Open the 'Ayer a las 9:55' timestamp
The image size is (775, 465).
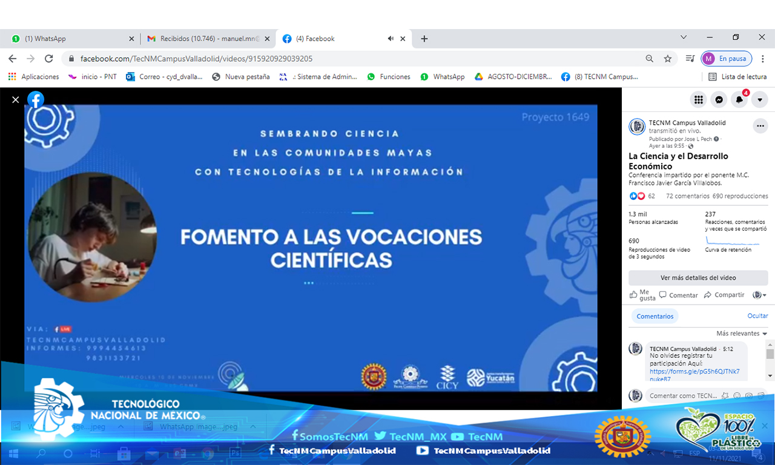665,146
